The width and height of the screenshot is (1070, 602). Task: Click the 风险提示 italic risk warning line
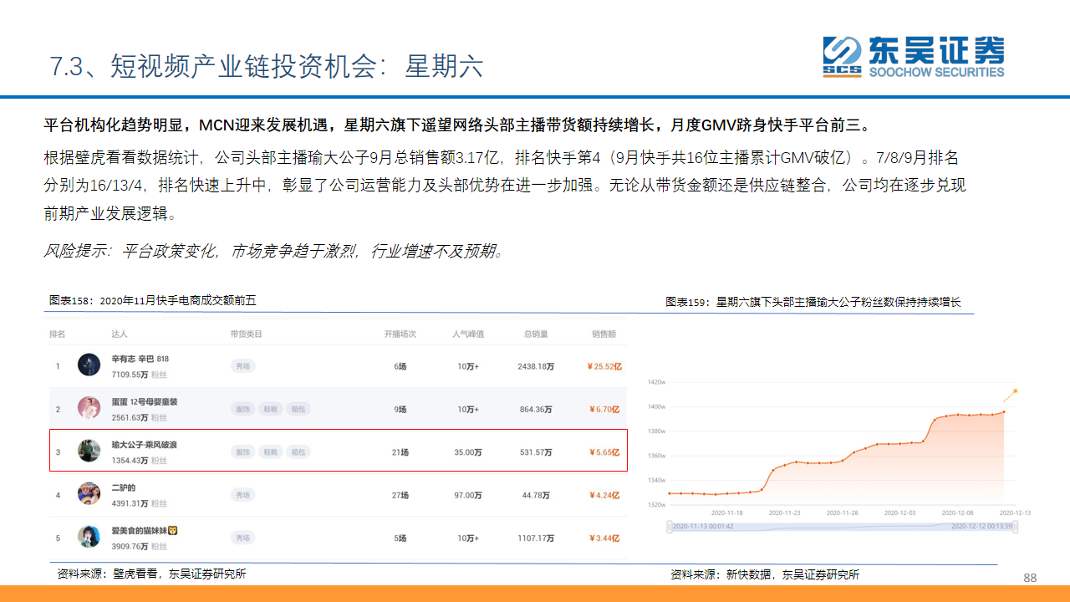tap(274, 250)
